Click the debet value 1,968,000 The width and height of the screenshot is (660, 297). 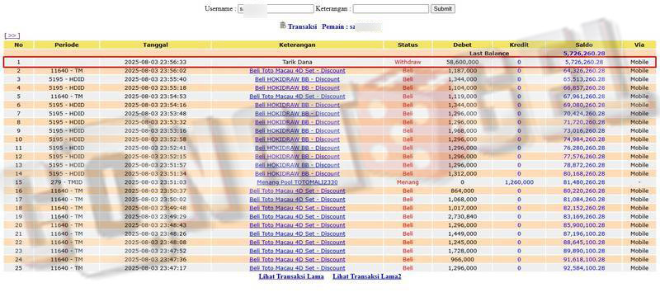point(462,131)
